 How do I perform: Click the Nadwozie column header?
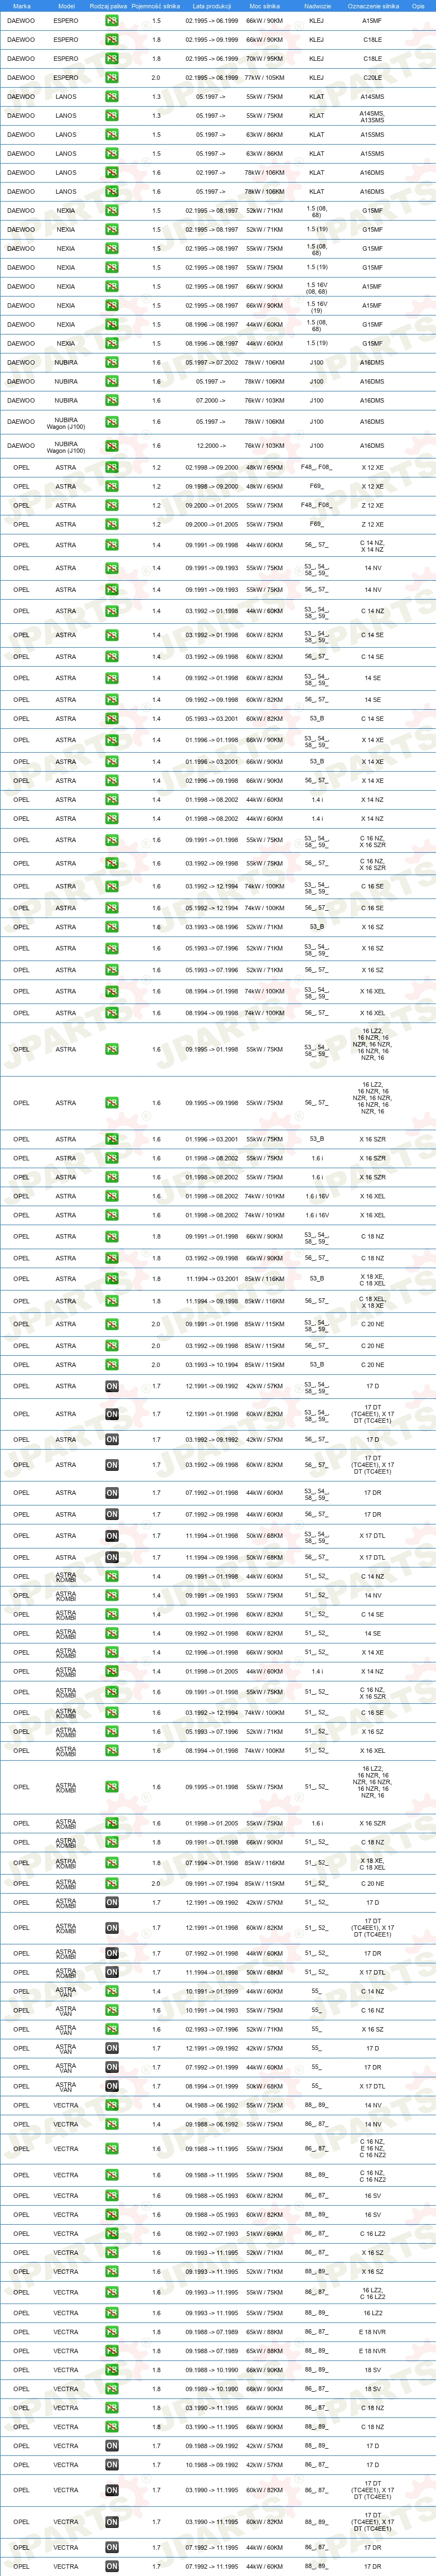316,6
